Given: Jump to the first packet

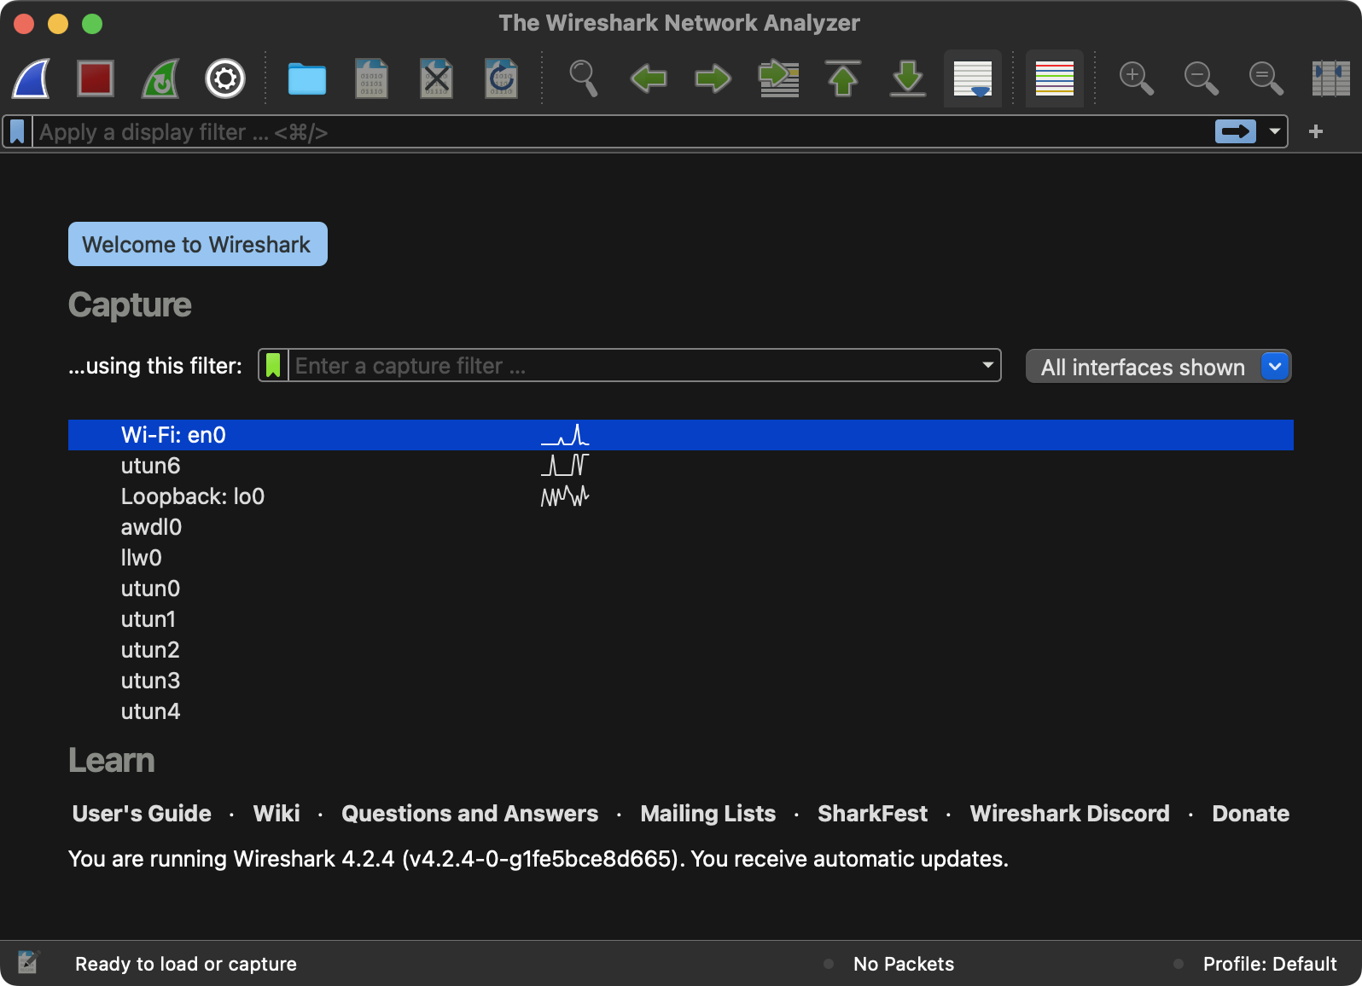Looking at the screenshot, I should pyautogui.click(x=843, y=78).
